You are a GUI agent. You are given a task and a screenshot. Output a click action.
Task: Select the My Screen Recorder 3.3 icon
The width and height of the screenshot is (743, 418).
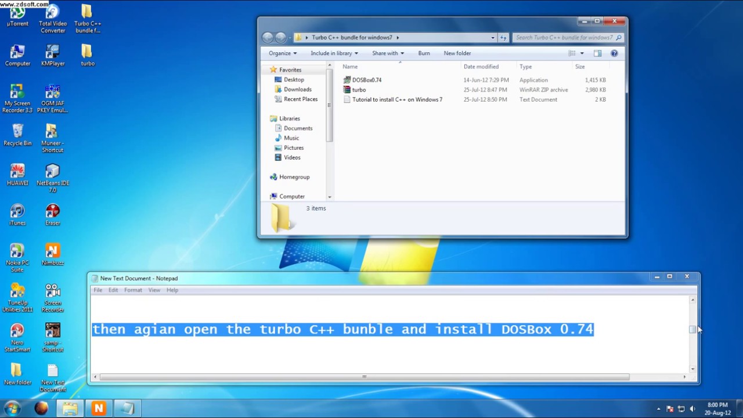click(17, 98)
